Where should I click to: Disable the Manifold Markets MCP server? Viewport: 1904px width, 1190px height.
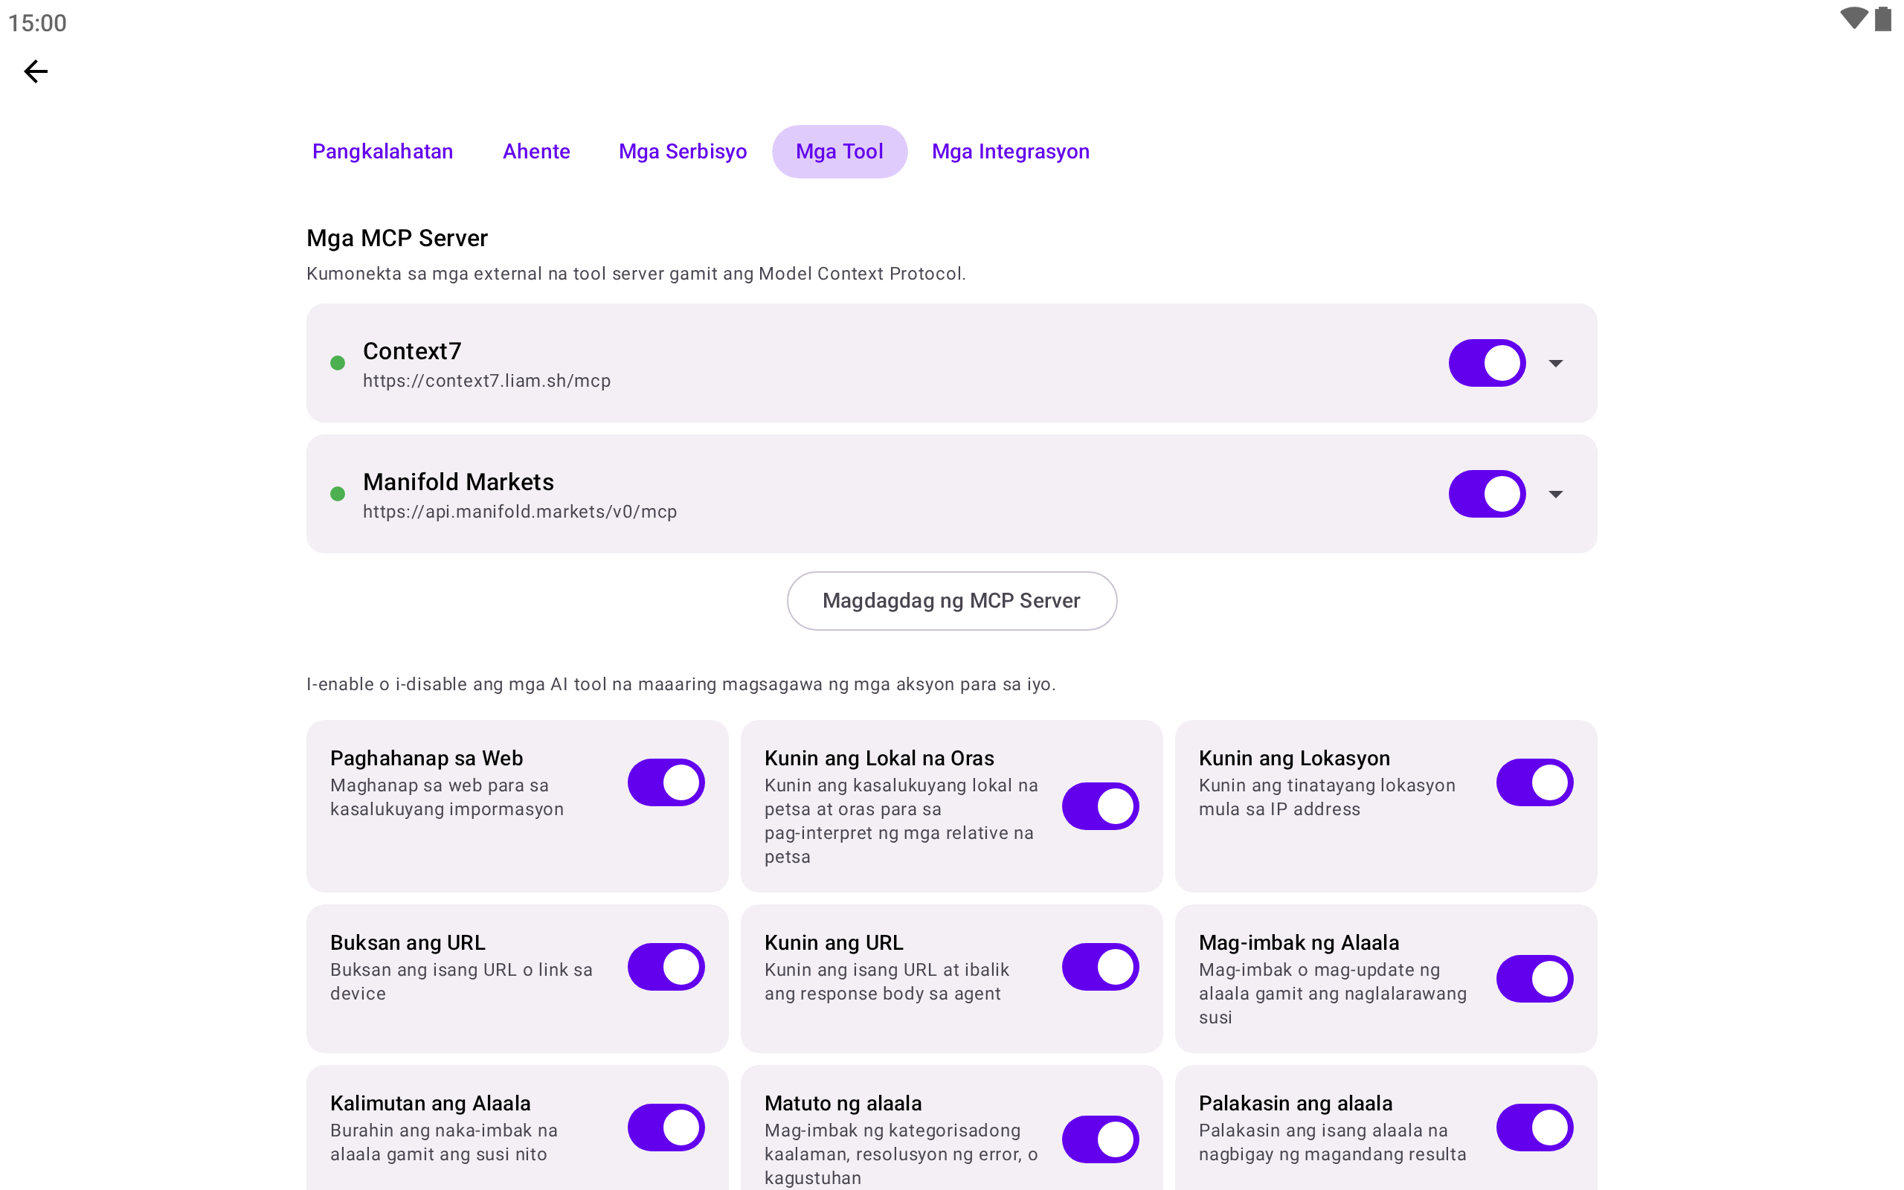[x=1487, y=493]
